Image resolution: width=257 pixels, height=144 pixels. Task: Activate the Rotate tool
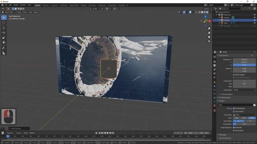[x=4, y=33]
